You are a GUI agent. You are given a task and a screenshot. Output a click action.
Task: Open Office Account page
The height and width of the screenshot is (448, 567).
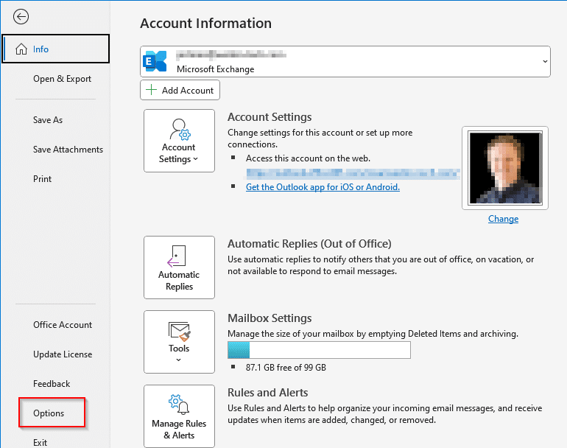pos(63,325)
